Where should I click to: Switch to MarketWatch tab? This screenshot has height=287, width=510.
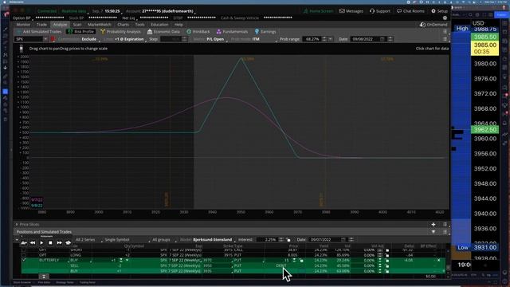pyautogui.click(x=99, y=25)
